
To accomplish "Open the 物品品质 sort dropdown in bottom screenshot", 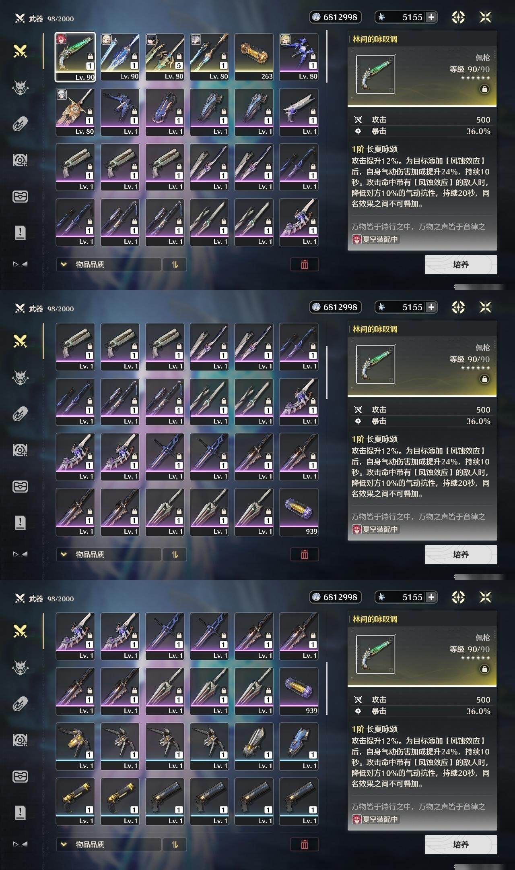I will pyautogui.click(x=109, y=844).
